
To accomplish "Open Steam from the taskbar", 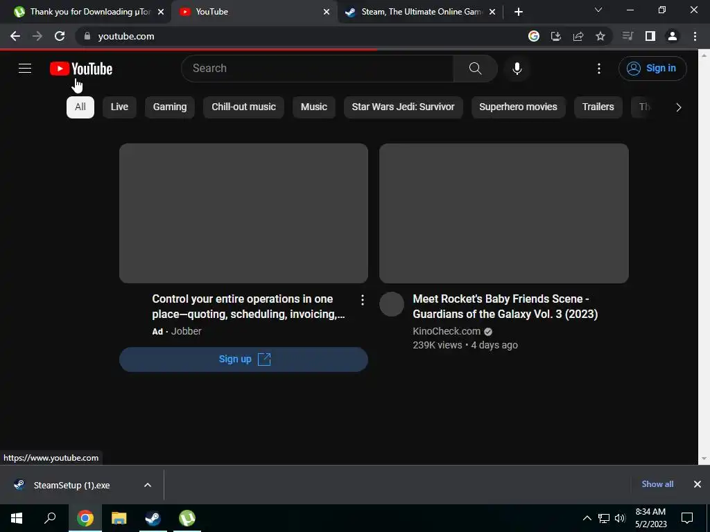I will tap(153, 518).
